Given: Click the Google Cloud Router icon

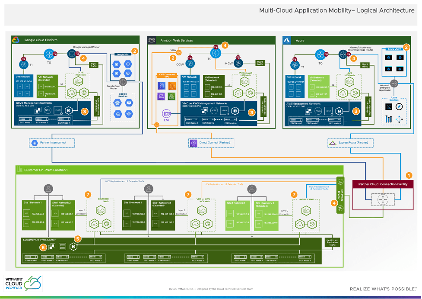Looking at the screenshot, I should (x=123, y=81).
